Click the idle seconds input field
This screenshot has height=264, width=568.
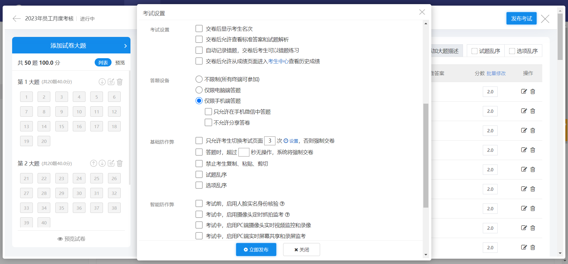[244, 152]
